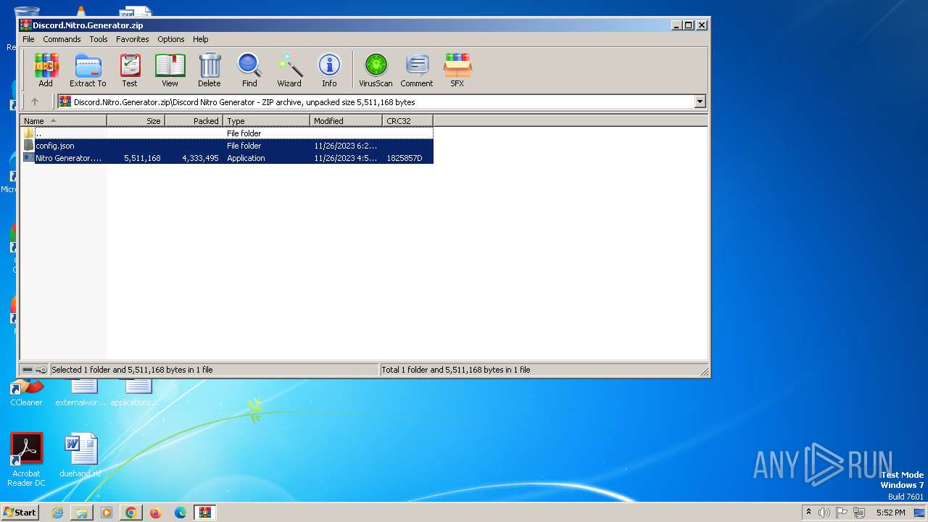The image size is (928, 522).
Task: Open the Action Center flag tray icon
Action: 842,513
